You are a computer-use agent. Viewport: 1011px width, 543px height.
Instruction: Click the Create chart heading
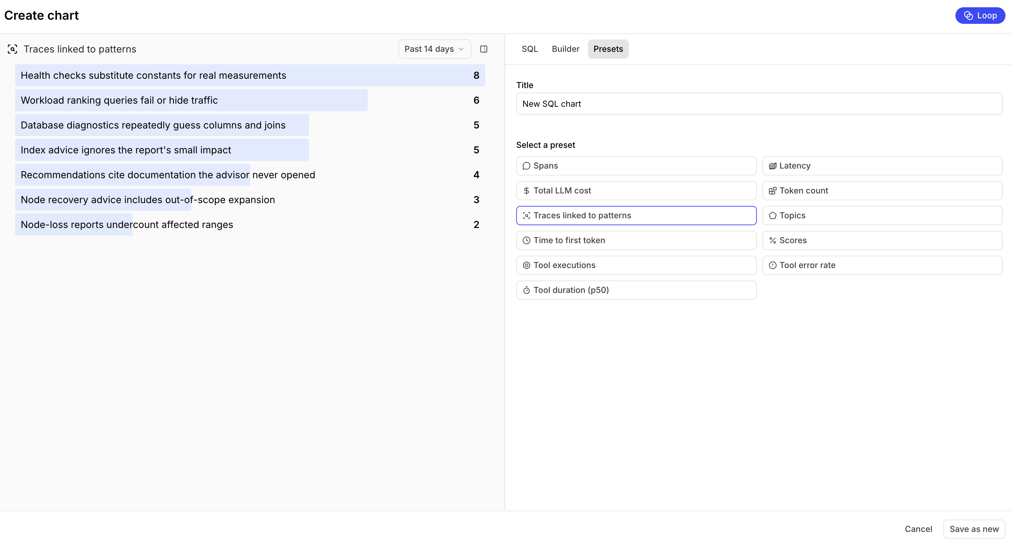tap(41, 15)
